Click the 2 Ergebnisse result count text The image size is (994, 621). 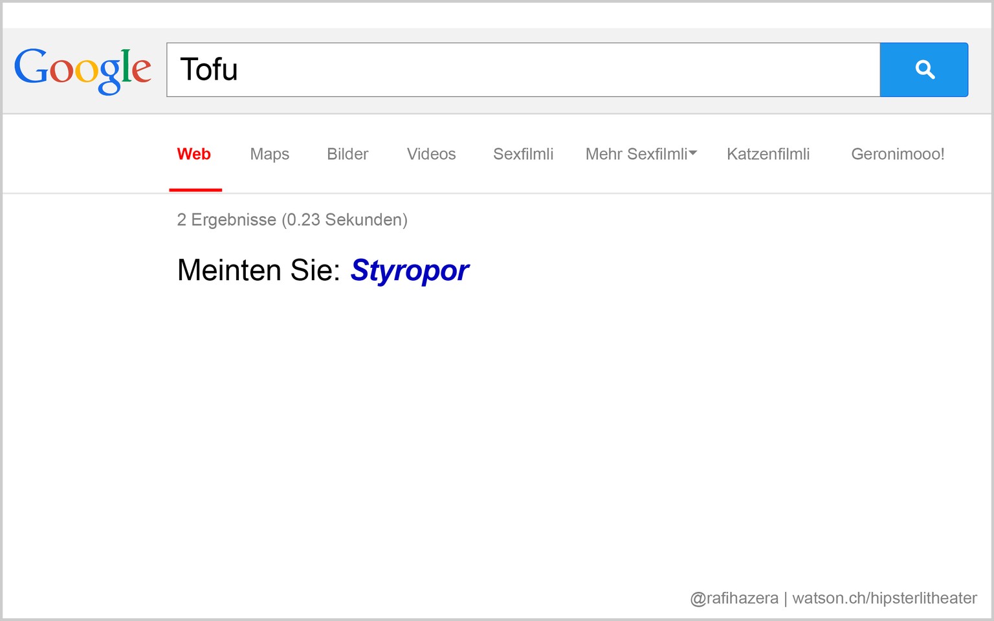pos(292,220)
